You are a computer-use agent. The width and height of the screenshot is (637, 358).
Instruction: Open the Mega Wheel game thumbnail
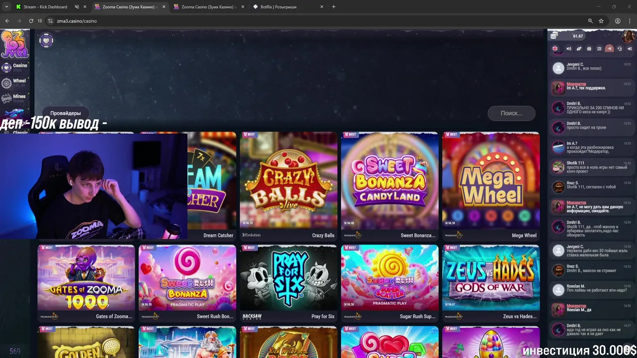pos(491,180)
